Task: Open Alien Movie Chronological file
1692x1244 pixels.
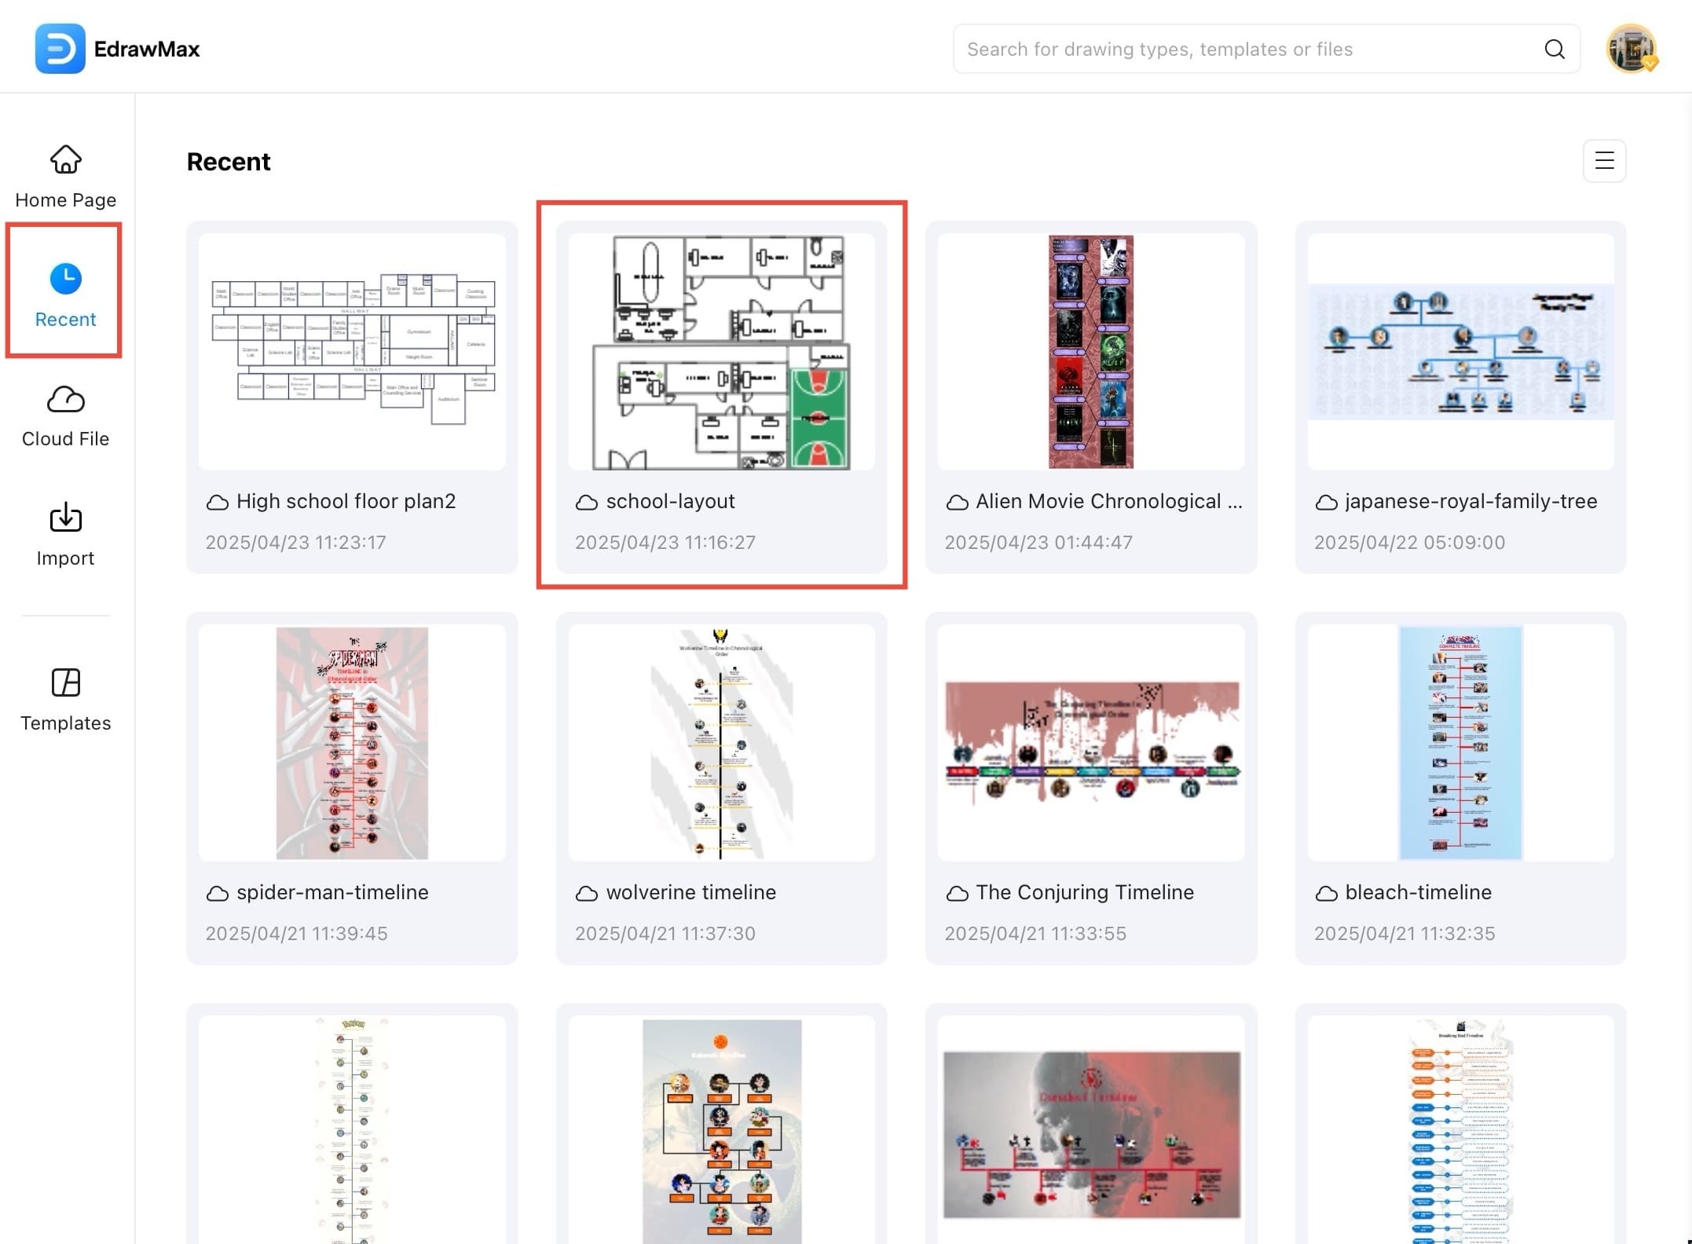Action: tap(1090, 352)
